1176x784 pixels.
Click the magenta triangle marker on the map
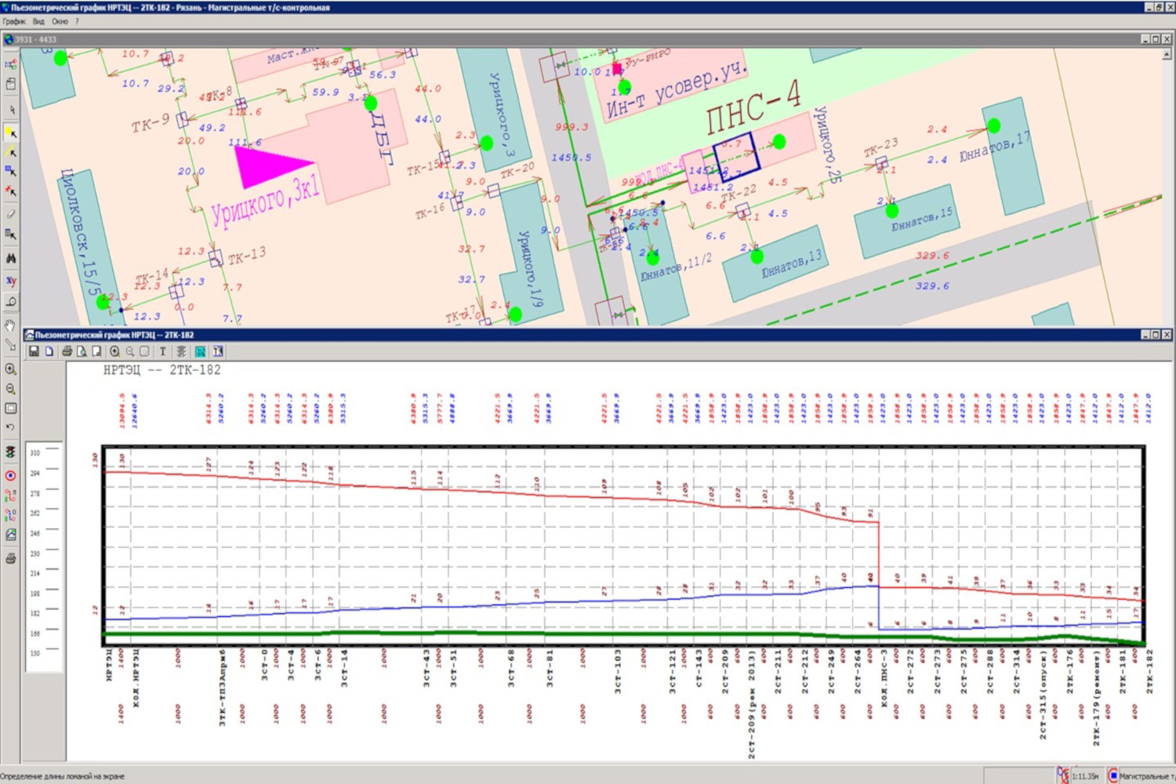(x=270, y=166)
